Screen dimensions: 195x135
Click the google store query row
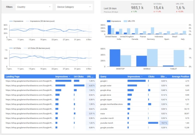[x=145, y=95]
